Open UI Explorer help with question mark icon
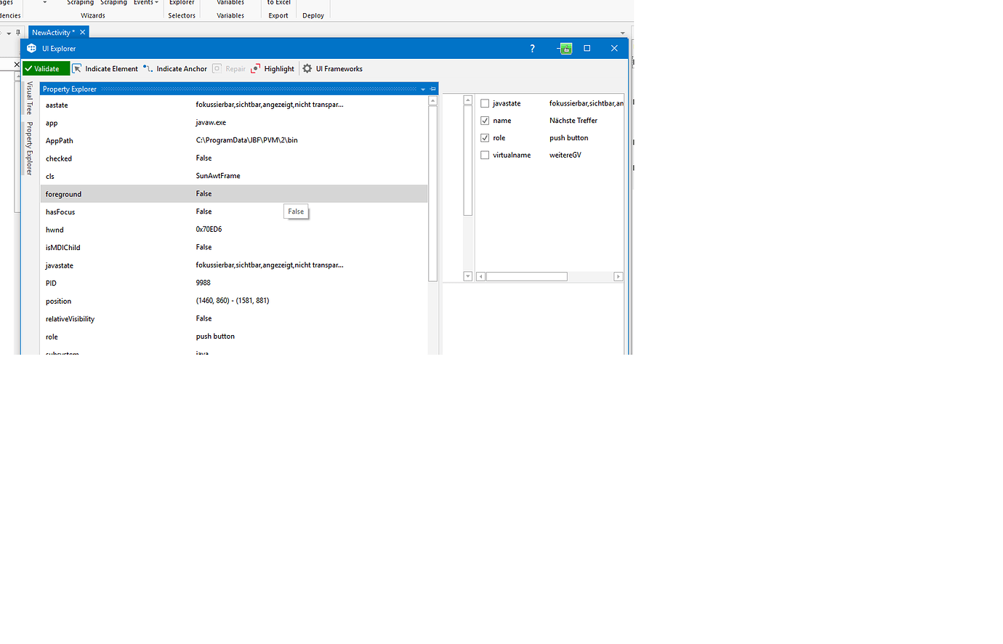The image size is (1003, 644). click(x=532, y=48)
